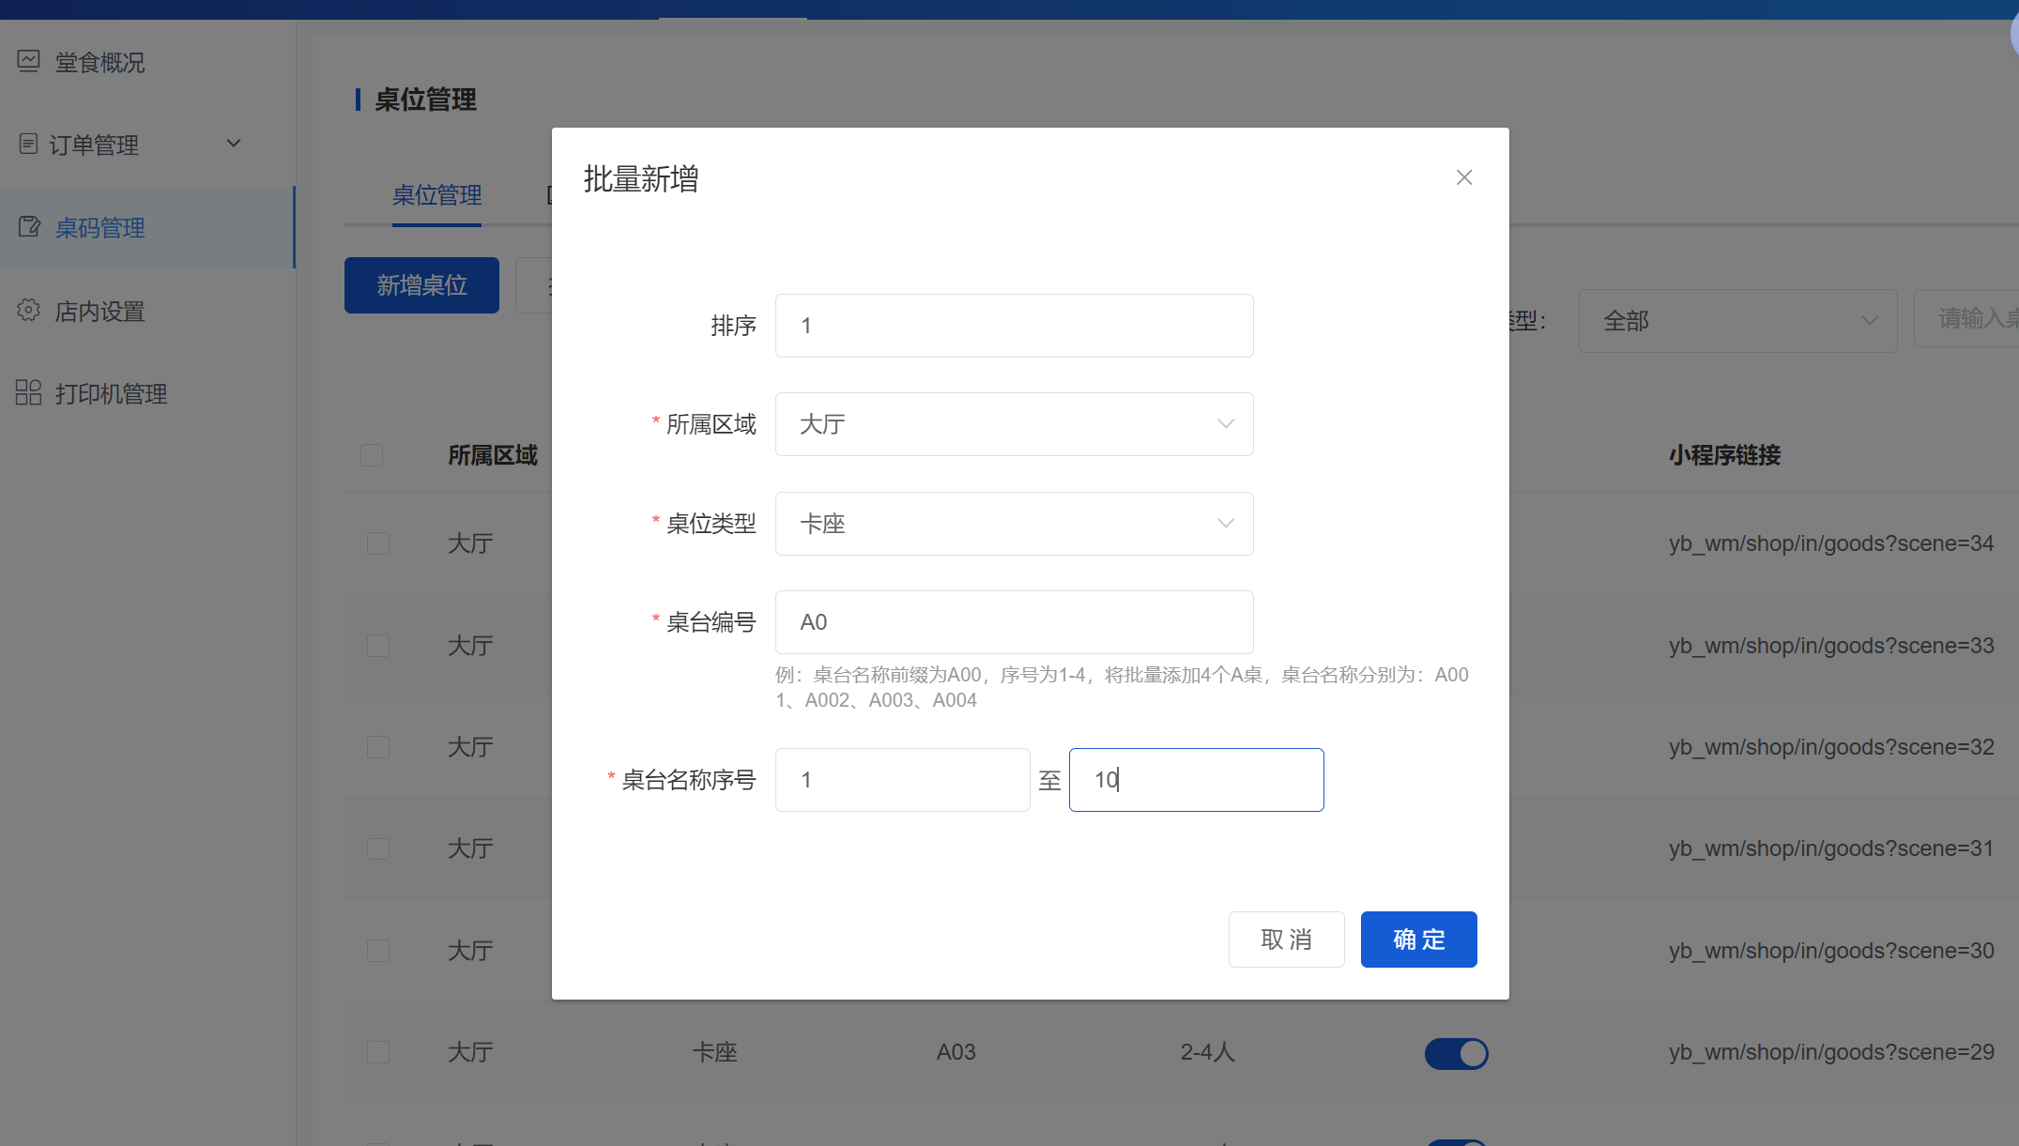Viewport: 2019px width, 1146px height.
Task: Click the 堂食概况 dashboard icon in sidebar
Action: [28, 62]
